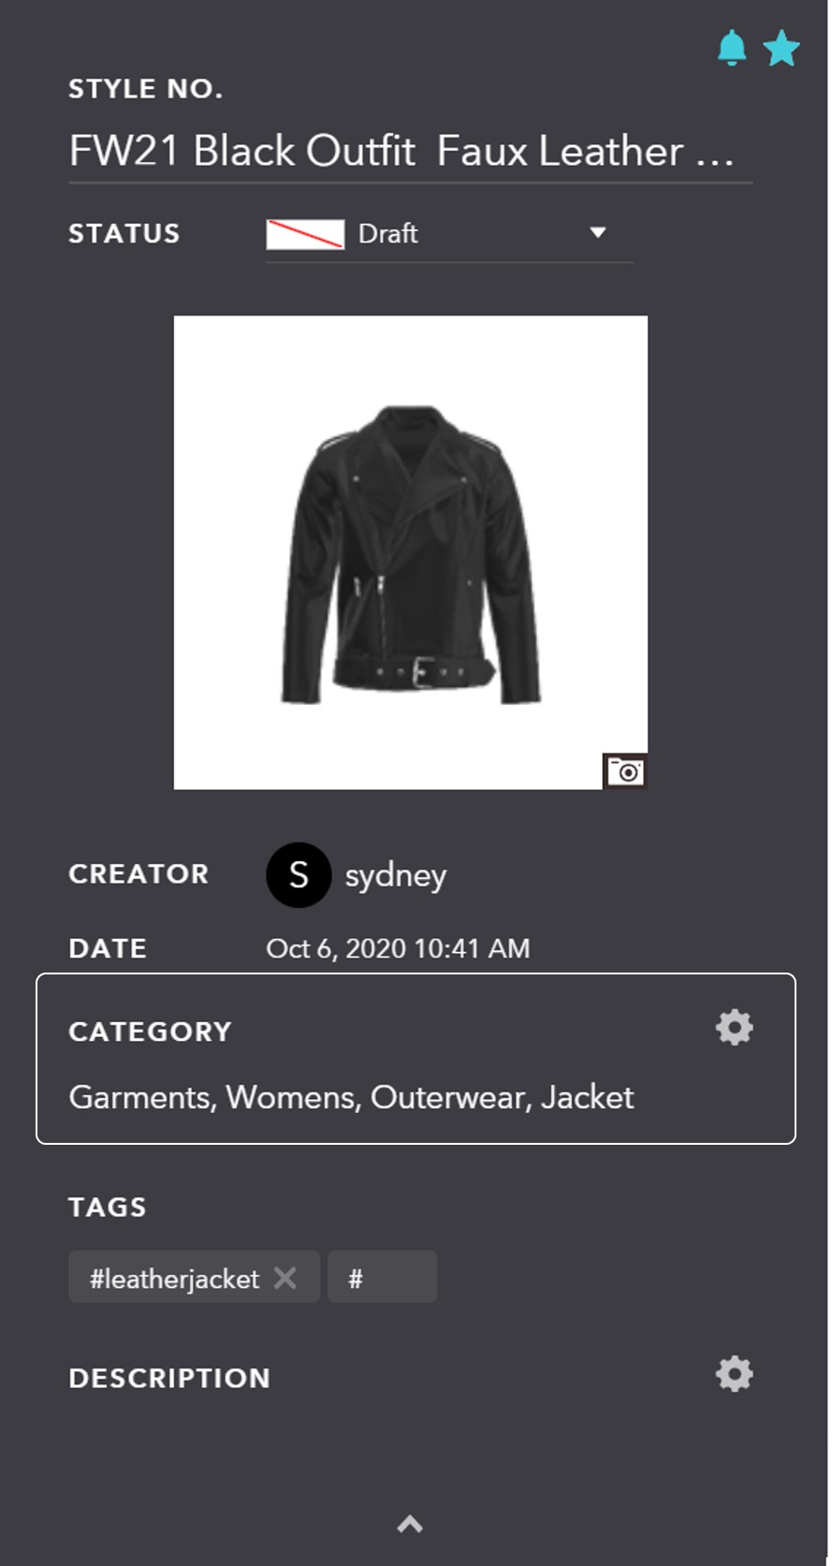Collapse the panel with the bottom chevron
The image size is (832, 1566).
tap(410, 1524)
